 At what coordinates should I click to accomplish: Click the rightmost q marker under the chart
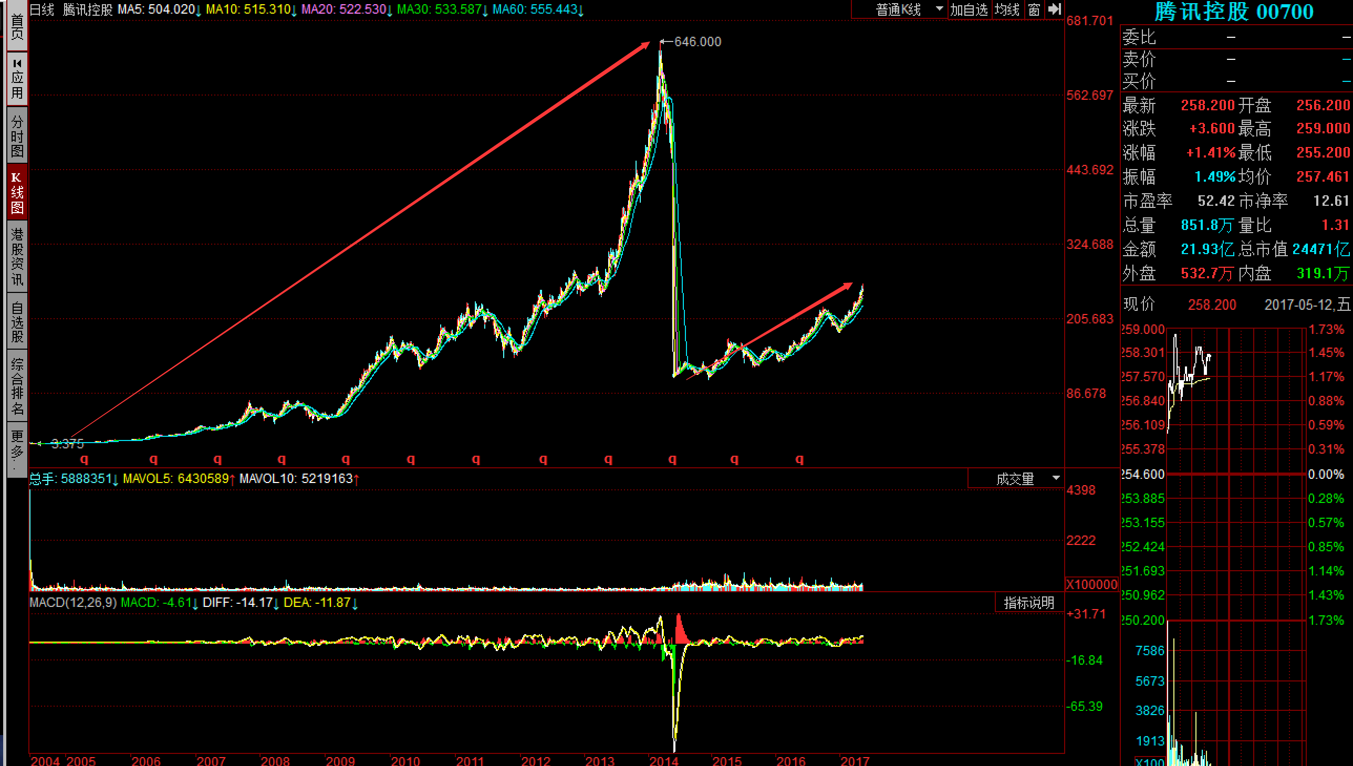(800, 459)
